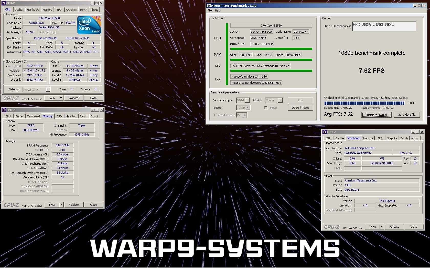430x268 pixels.
Task: Open the Benchmark type 32-bit dropdown
Action: pyautogui.click(x=243, y=100)
